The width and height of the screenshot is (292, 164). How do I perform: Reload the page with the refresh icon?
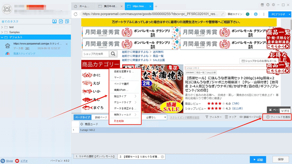[x=76, y=14]
